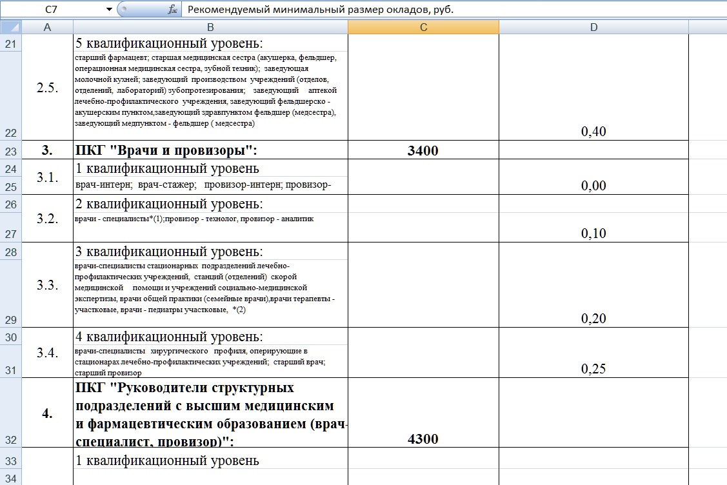Click cell '3 квалификационный уровень:'
Screen dimensions: 727x485
pyautogui.click(x=210, y=252)
